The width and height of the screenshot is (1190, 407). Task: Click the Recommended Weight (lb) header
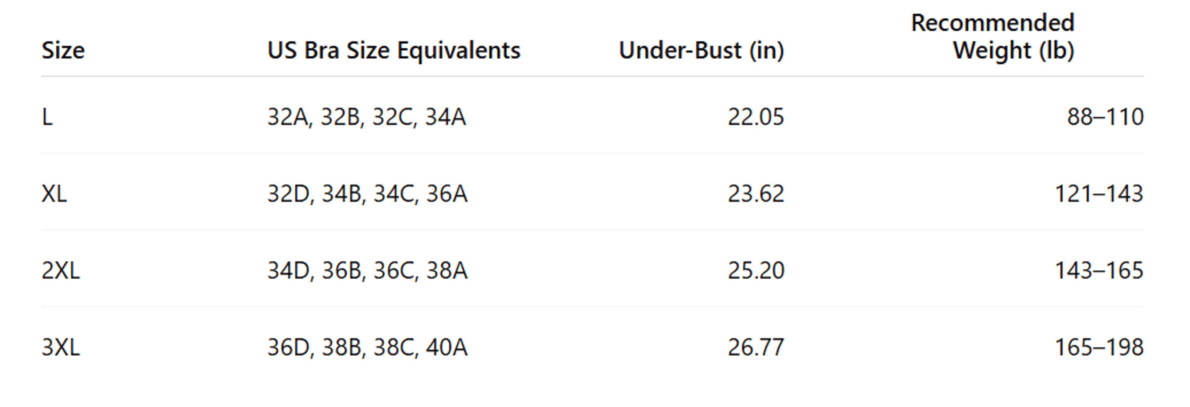(993, 37)
